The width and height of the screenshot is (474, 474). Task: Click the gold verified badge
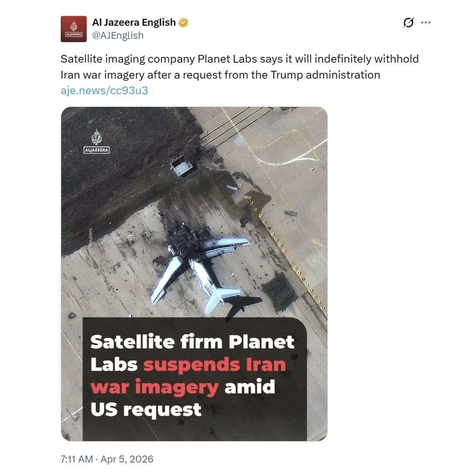point(183,23)
